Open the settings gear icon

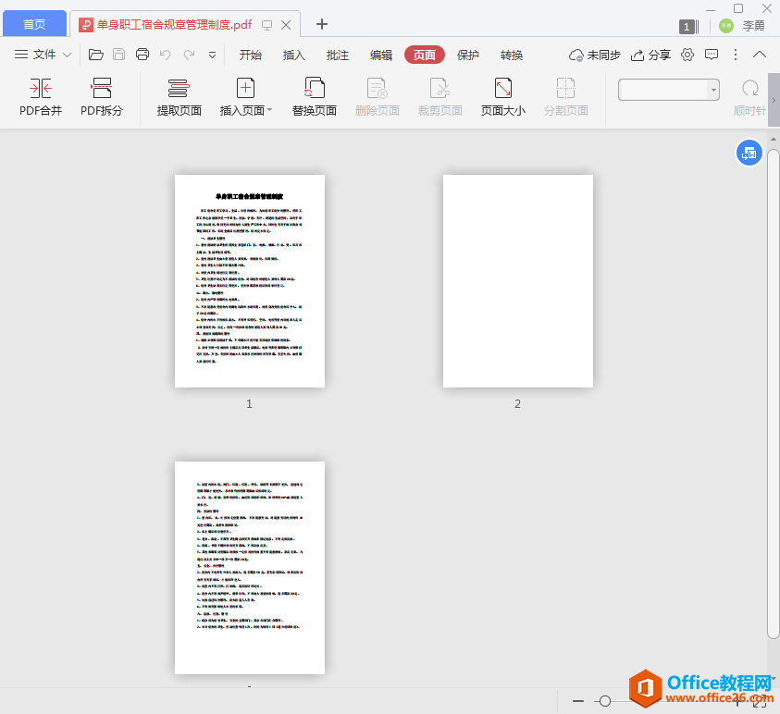tap(687, 55)
